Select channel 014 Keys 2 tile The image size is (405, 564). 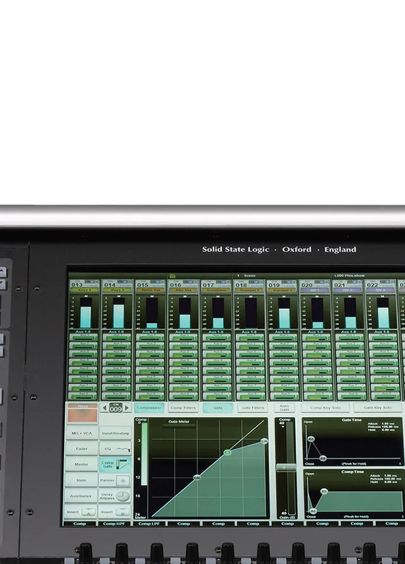coord(117,286)
